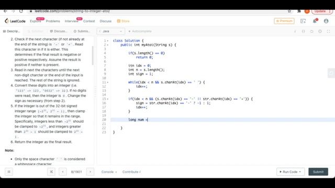This screenshot has width=335, height=188.
Task: Collapse line 1 class fold arrow
Action: point(108,41)
